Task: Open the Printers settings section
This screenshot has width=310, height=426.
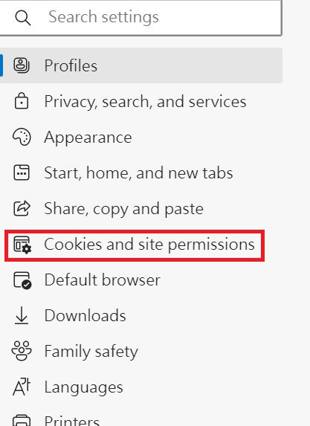Action: pyautogui.click(x=141, y=419)
